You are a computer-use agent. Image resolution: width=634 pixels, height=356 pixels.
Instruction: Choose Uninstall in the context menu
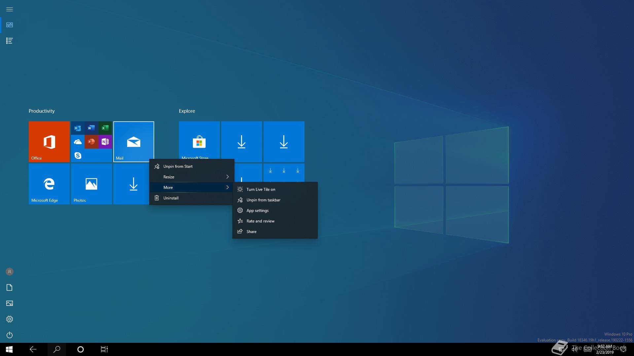(x=192, y=198)
